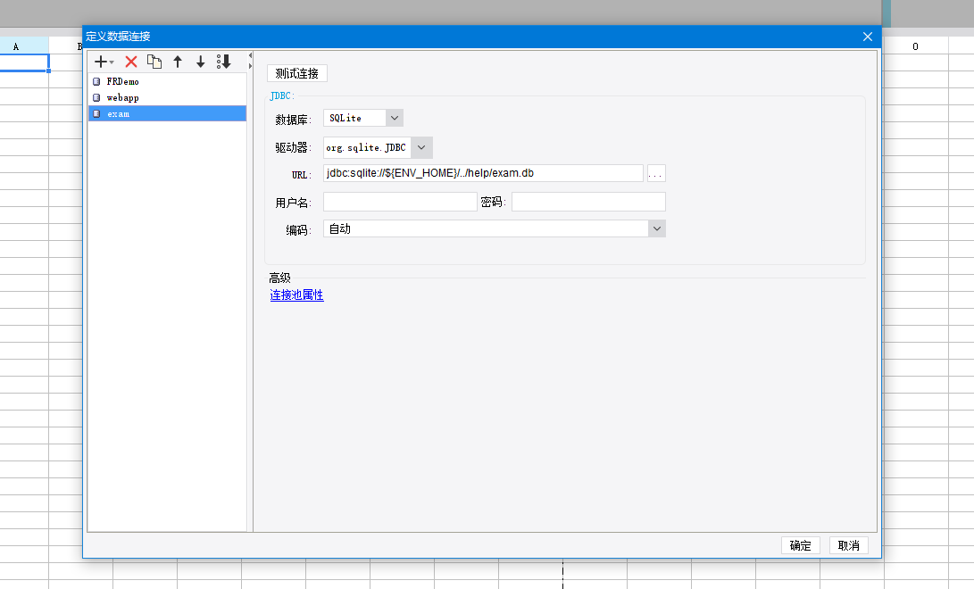The image size is (974, 589).
Task: Open the 数据库 type dropdown
Action: click(x=395, y=118)
